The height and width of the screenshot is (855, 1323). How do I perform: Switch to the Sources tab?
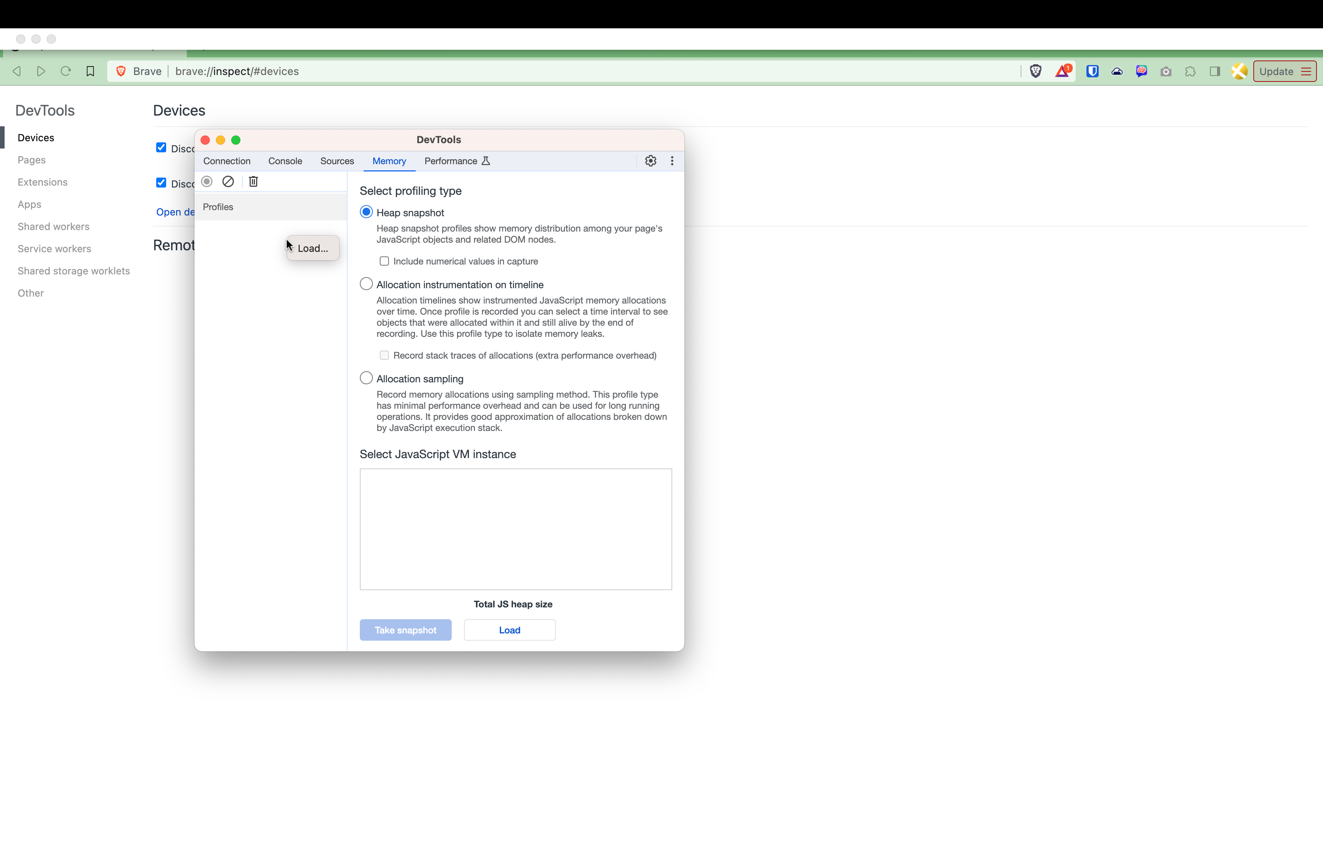click(x=336, y=161)
